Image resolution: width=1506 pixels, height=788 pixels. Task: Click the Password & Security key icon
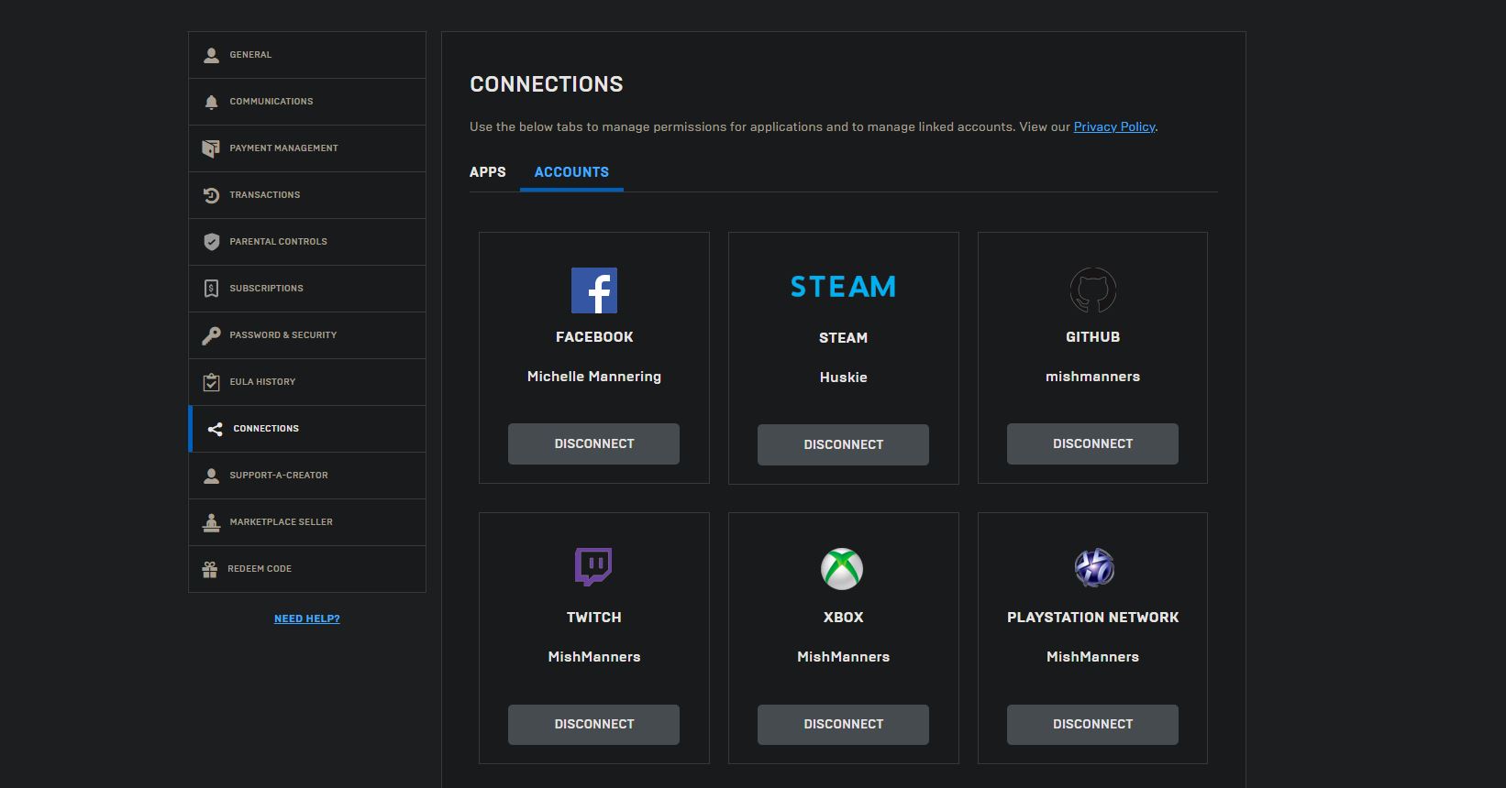coord(211,335)
